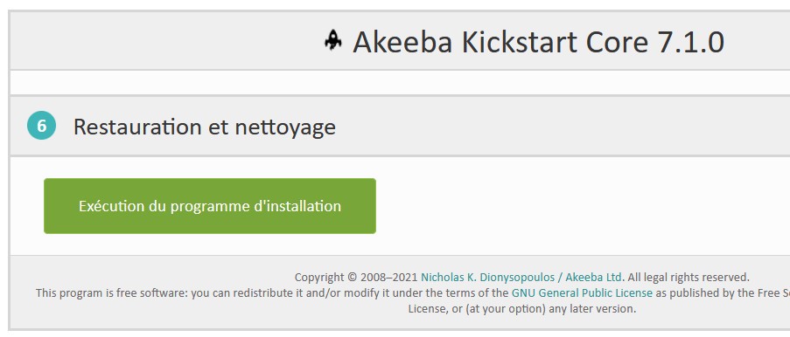Run the green Exécution du programme d'installation button
790x337 pixels.
tap(210, 206)
